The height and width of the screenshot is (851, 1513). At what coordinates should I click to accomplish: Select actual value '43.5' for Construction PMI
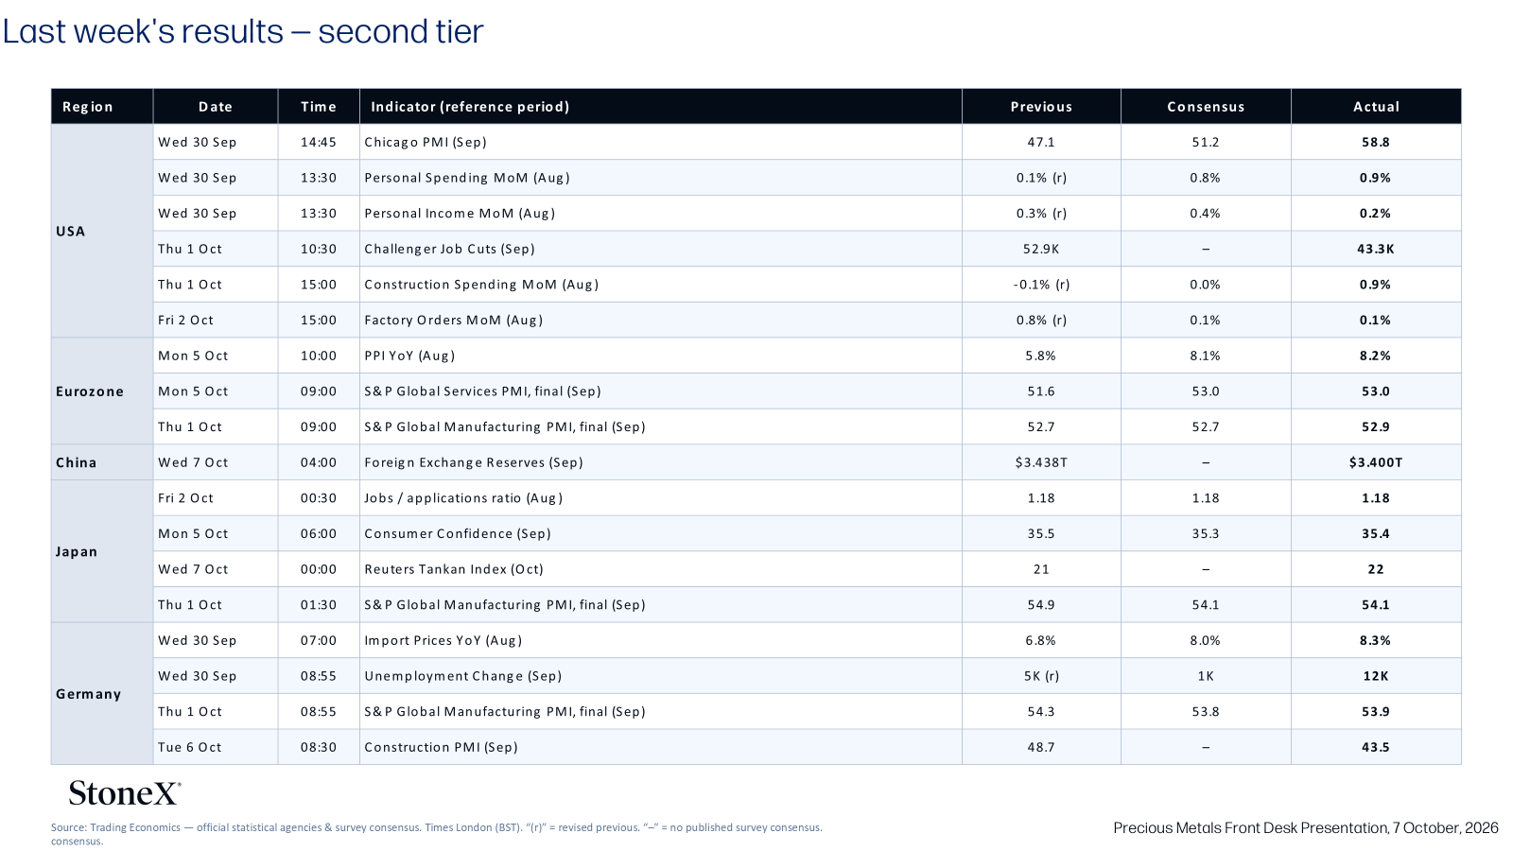click(x=1376, y=747)
